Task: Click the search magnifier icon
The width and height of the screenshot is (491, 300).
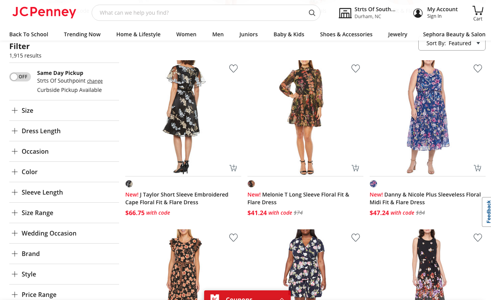Action: point(312,13)
